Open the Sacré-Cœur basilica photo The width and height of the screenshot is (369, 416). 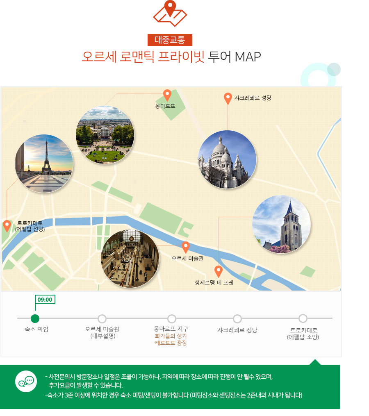(227, 159)
